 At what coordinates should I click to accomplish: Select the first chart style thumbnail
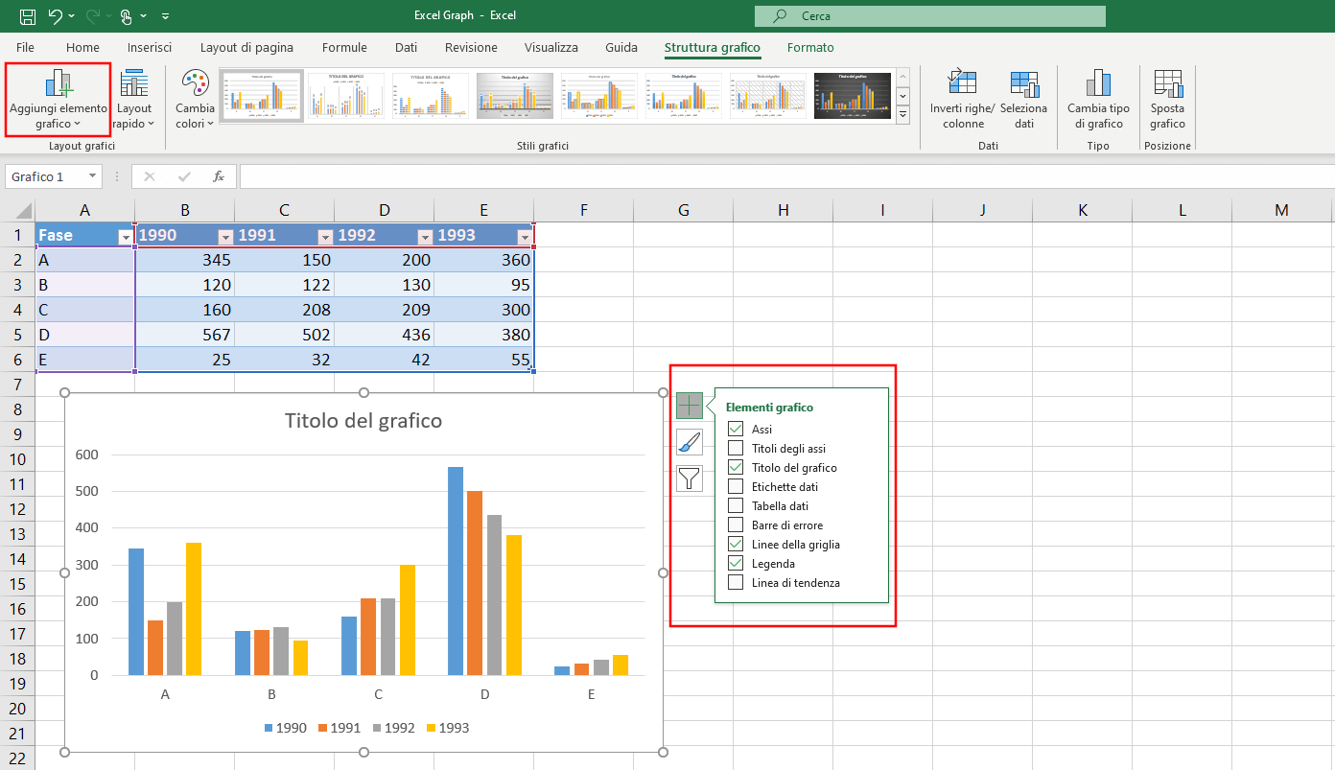click(x=262, y=96)
